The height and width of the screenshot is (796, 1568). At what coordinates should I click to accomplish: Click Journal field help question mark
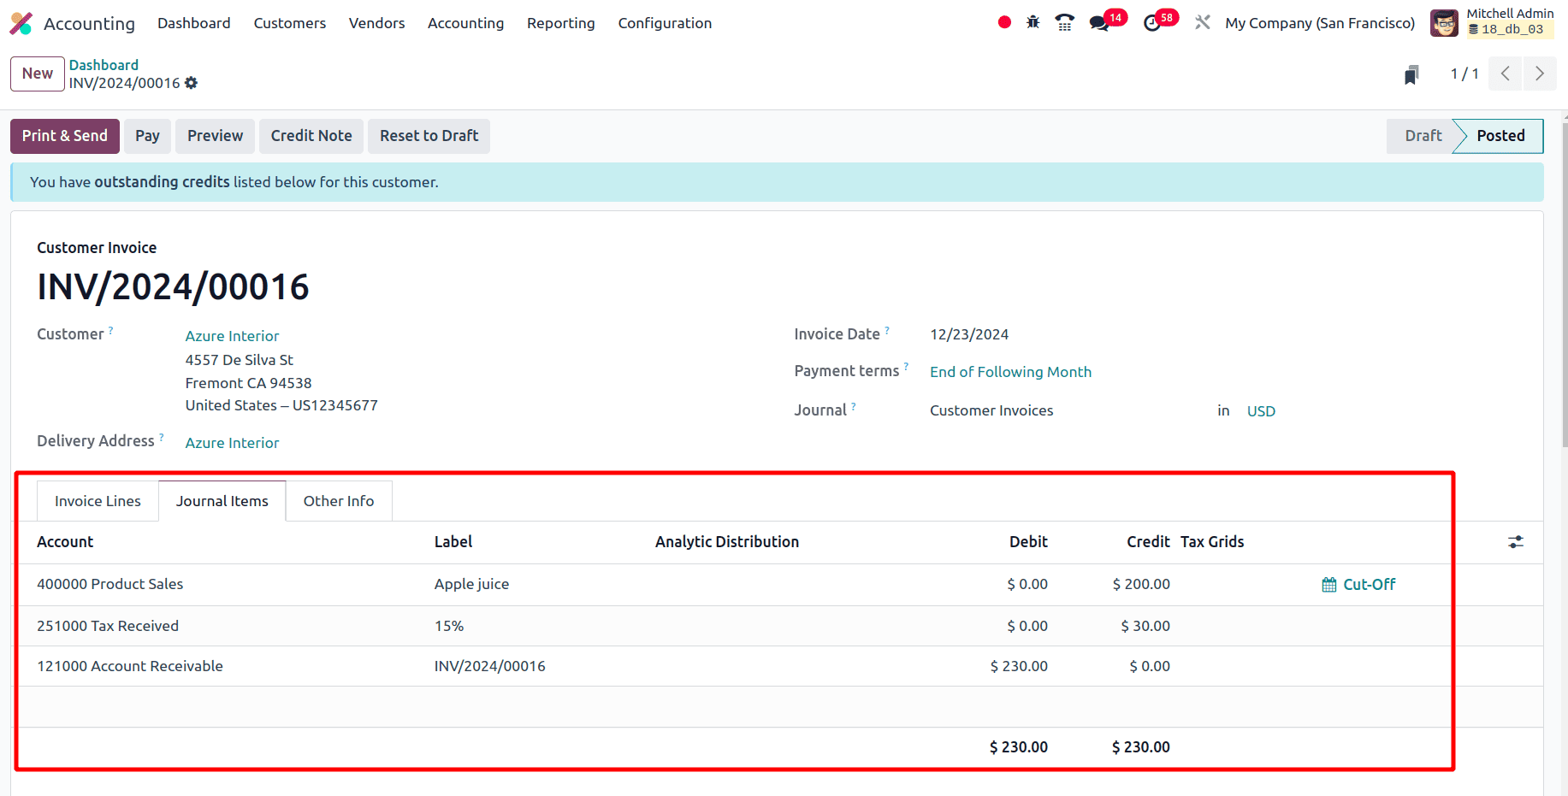click(x=854, y=405)
